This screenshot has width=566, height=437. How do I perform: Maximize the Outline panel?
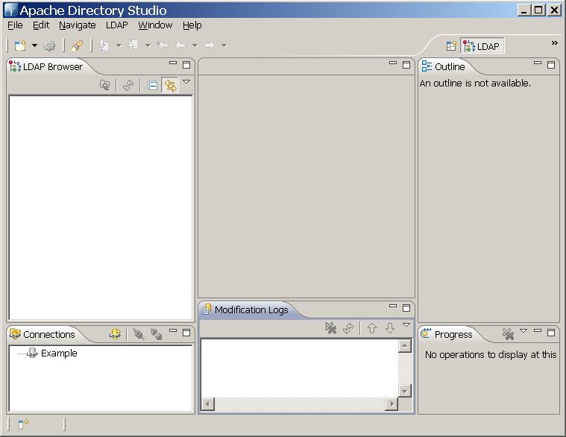tap(551, 65)
